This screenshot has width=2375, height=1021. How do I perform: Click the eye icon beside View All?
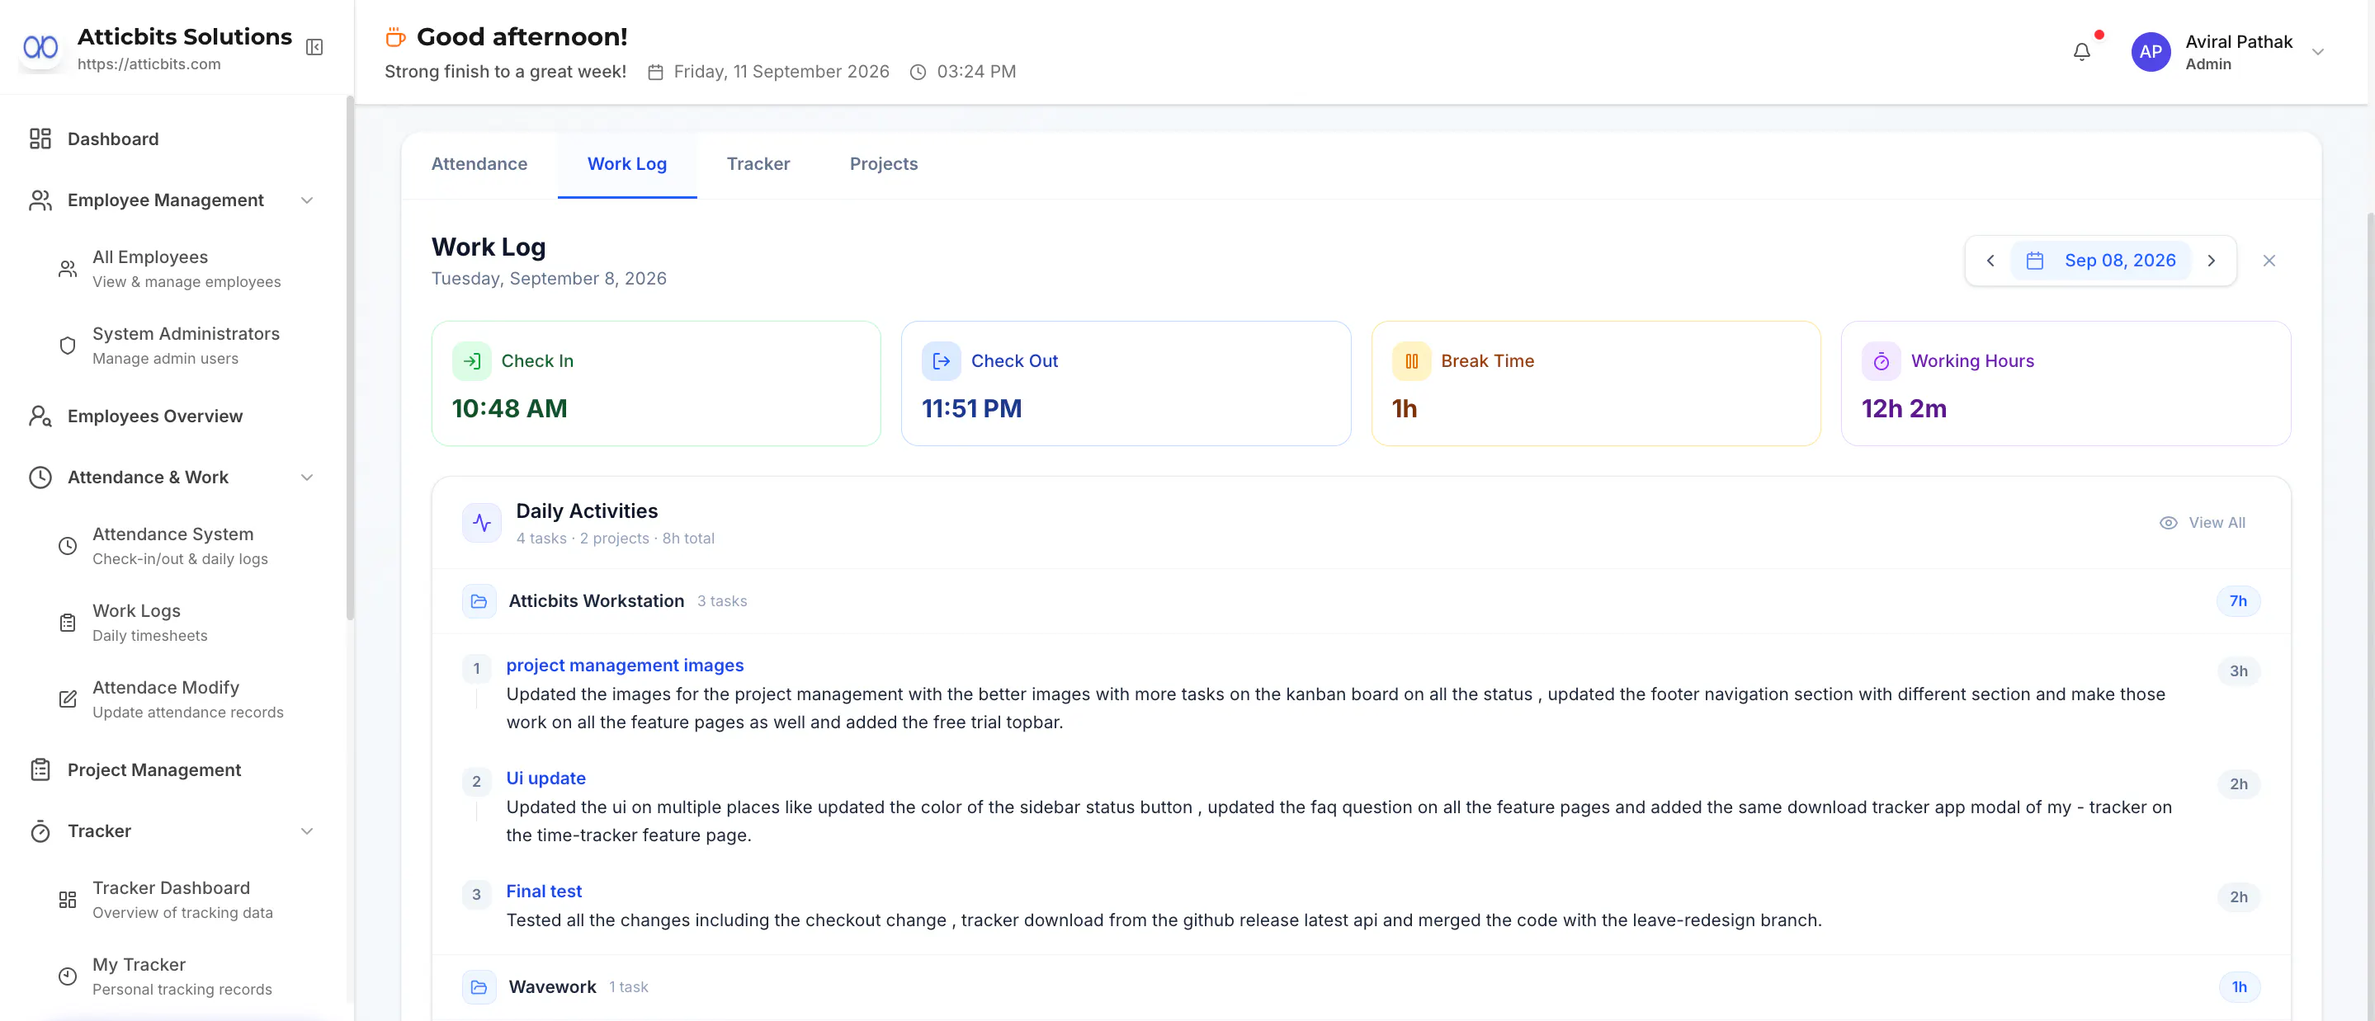point(2169,523)
